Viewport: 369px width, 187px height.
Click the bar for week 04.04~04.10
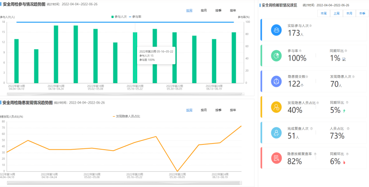pyautogui.click(x=17, y=61)
